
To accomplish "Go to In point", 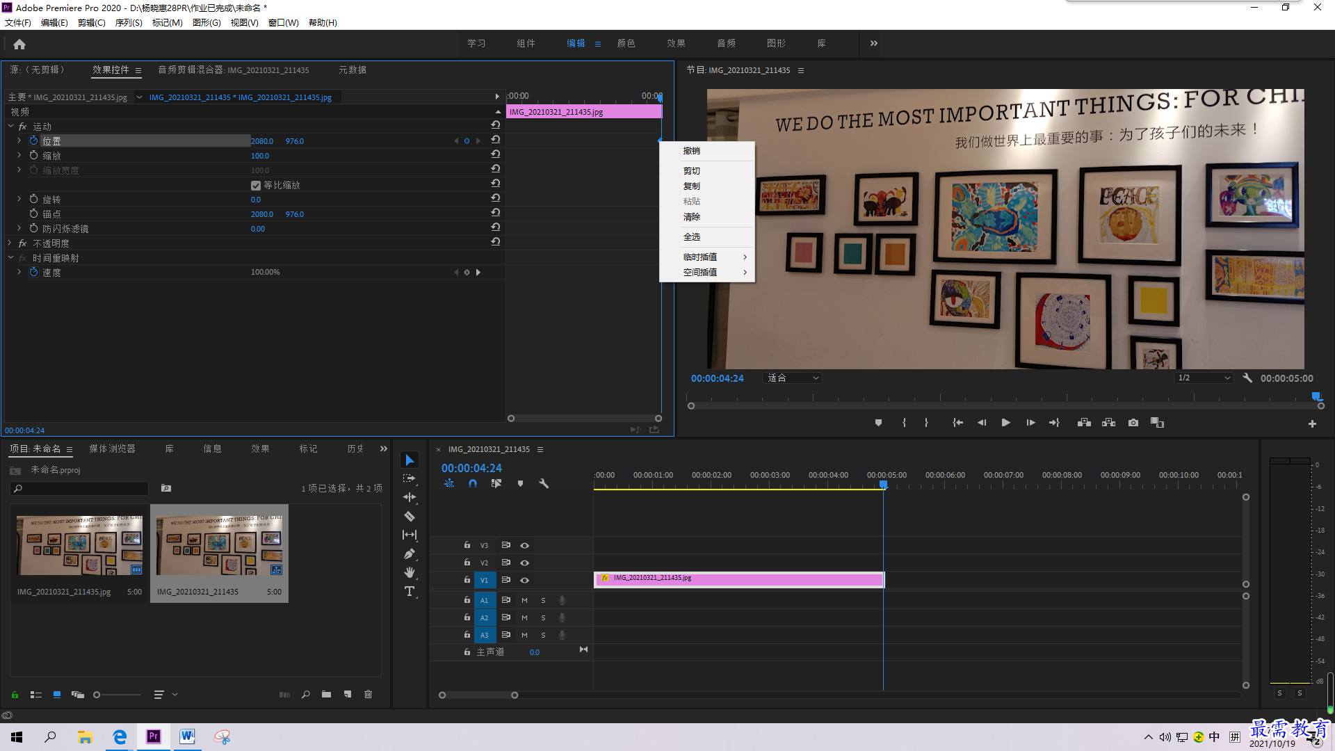I will [x=957, y=423].
